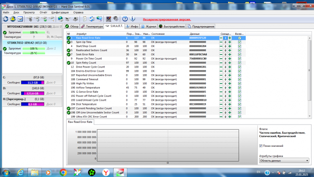Click the disk with magnifier toolbar icon

[51, 19]
